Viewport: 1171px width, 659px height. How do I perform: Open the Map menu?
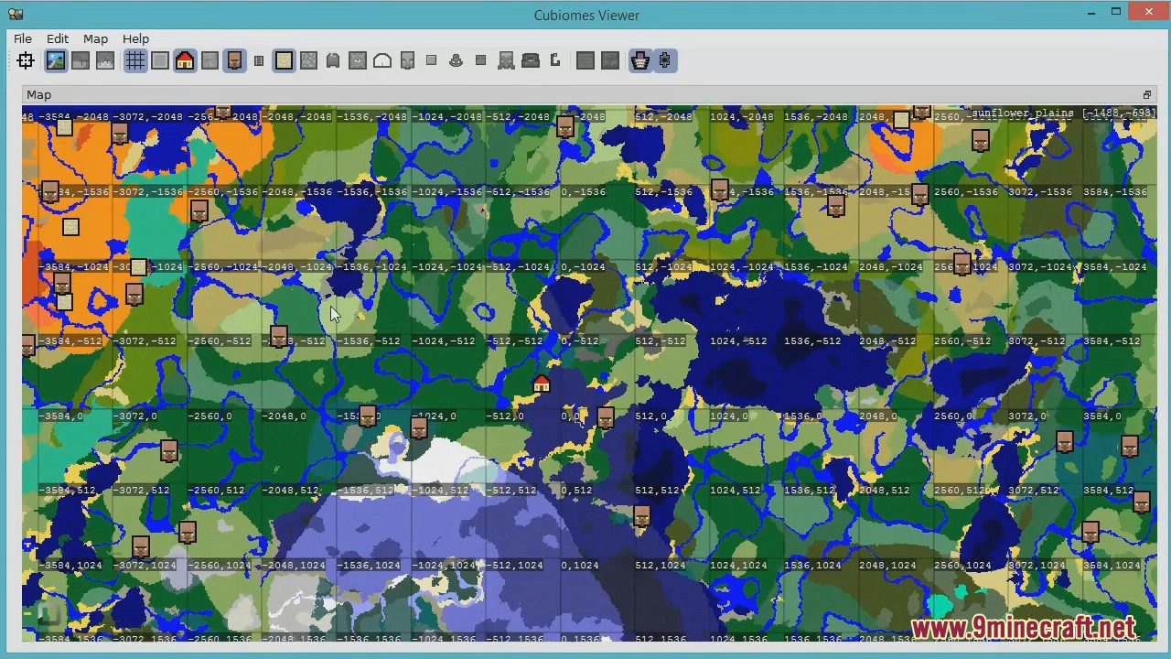tap(95, 38)
